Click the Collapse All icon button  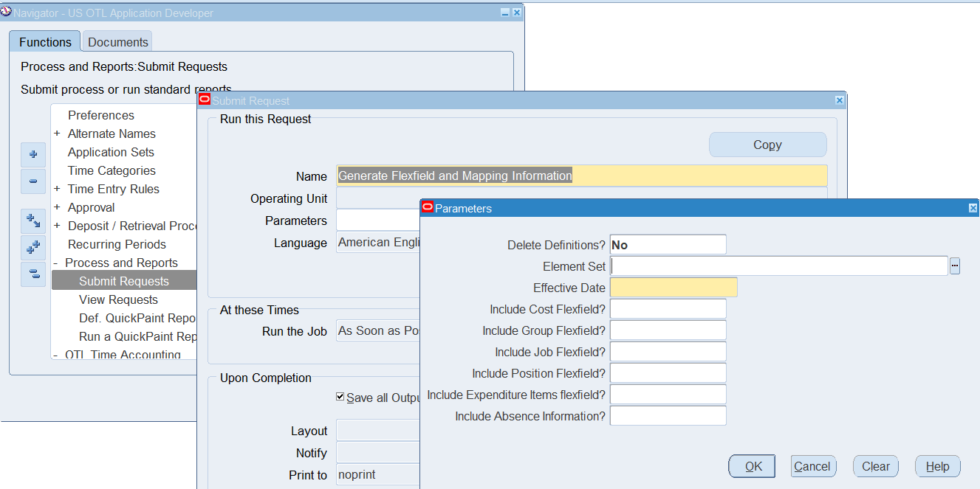click(33, 274)
